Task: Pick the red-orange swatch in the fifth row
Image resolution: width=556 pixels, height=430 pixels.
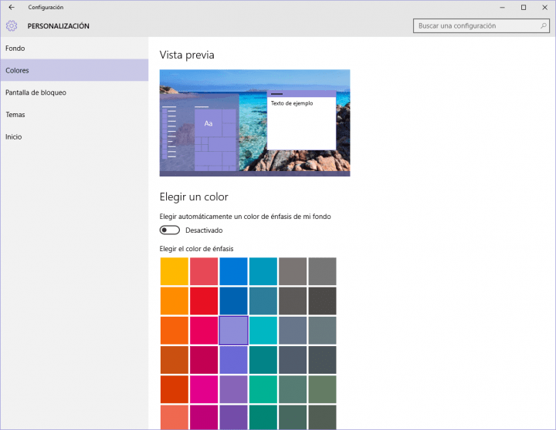Action: (x=174, y=390)
